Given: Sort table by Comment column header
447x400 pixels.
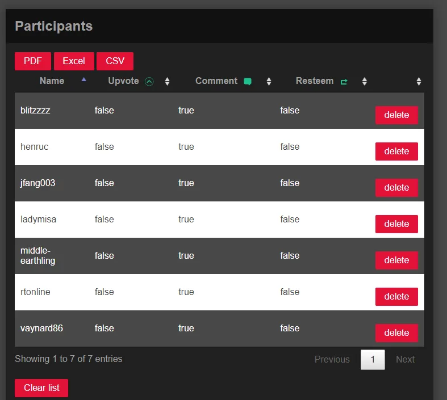Looking at the screenshot, I should pyautogui.click(x=216, y=81).
